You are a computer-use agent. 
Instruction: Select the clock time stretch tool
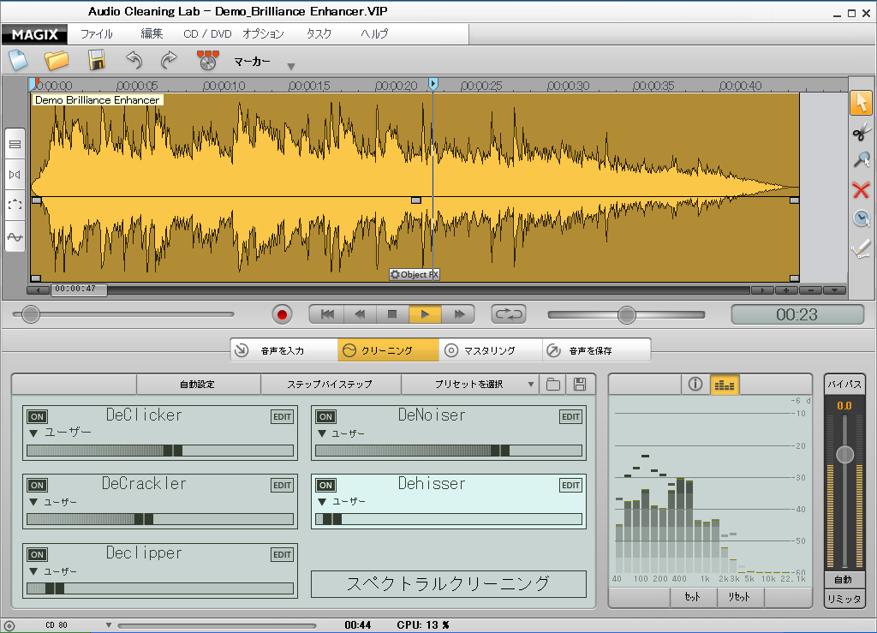coord(862,218)
